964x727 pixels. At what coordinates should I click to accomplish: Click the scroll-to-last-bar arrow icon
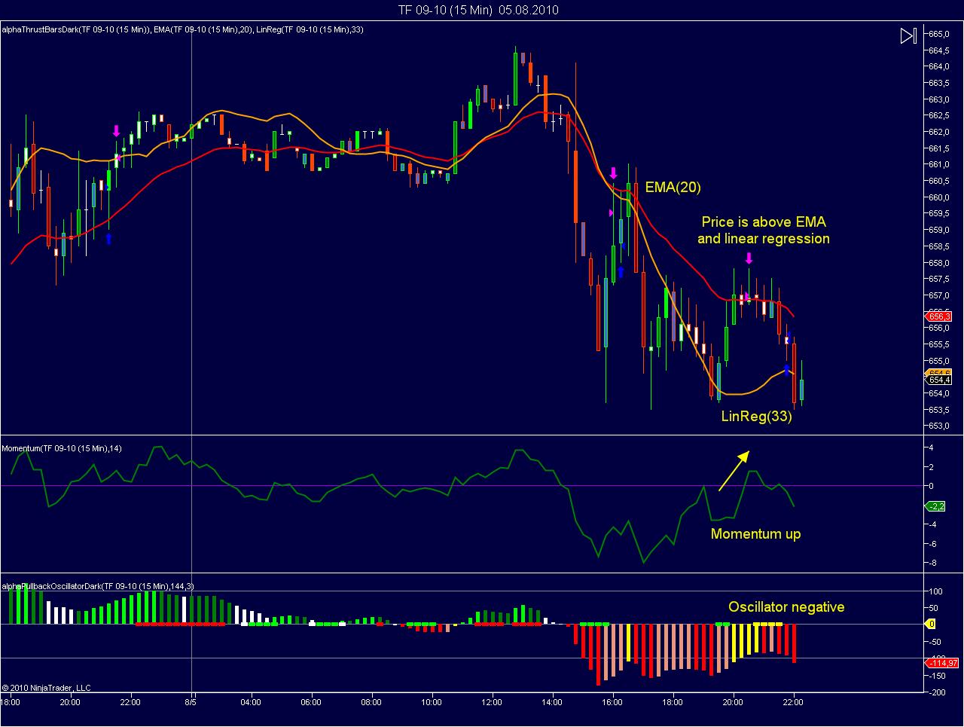(x=908, y=36)
